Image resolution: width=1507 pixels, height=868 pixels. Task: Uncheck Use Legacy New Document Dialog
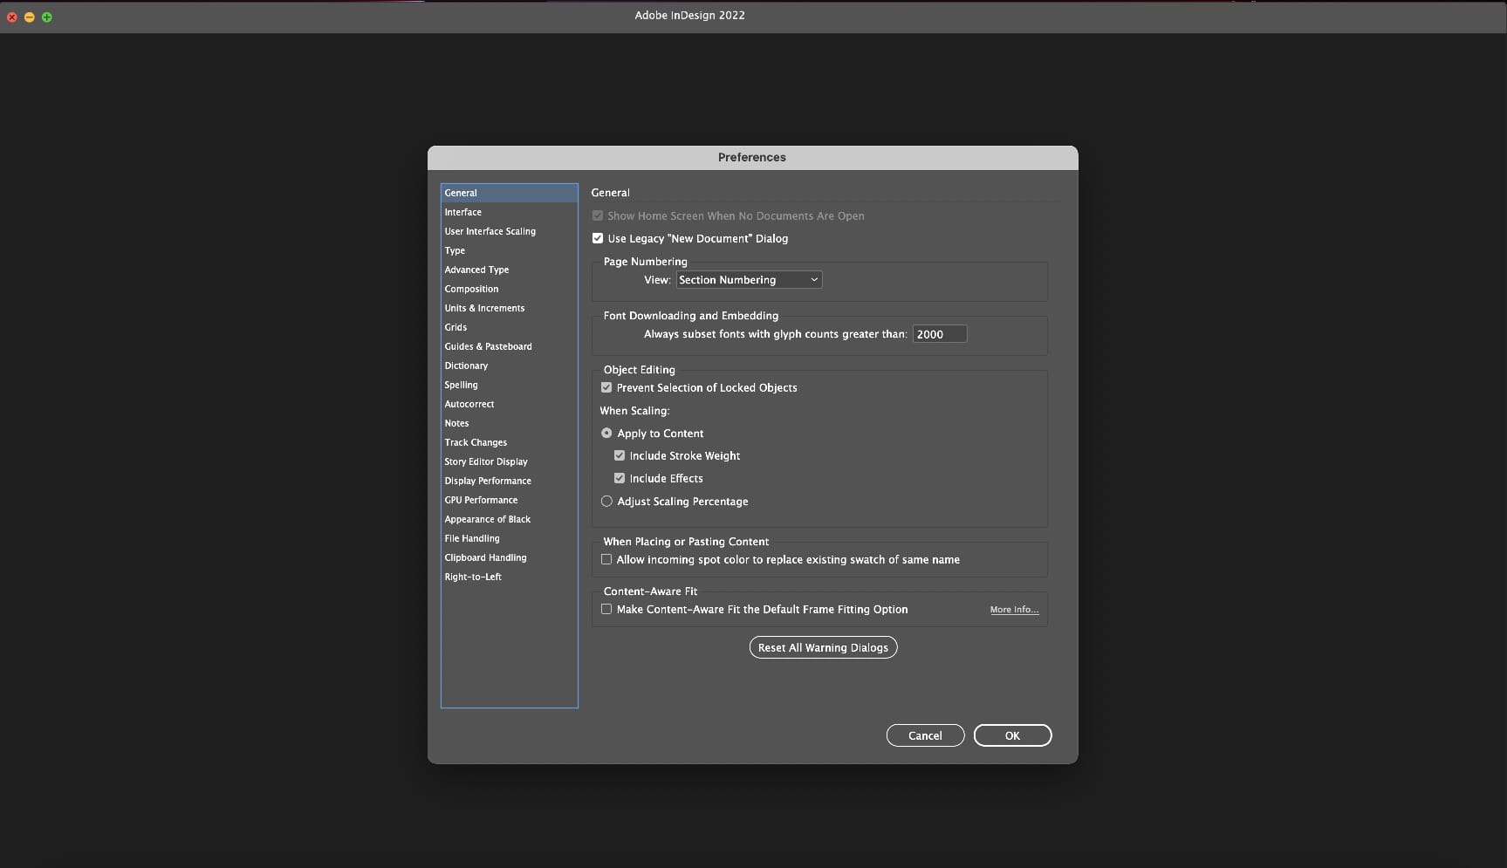[x=598, y=238]
